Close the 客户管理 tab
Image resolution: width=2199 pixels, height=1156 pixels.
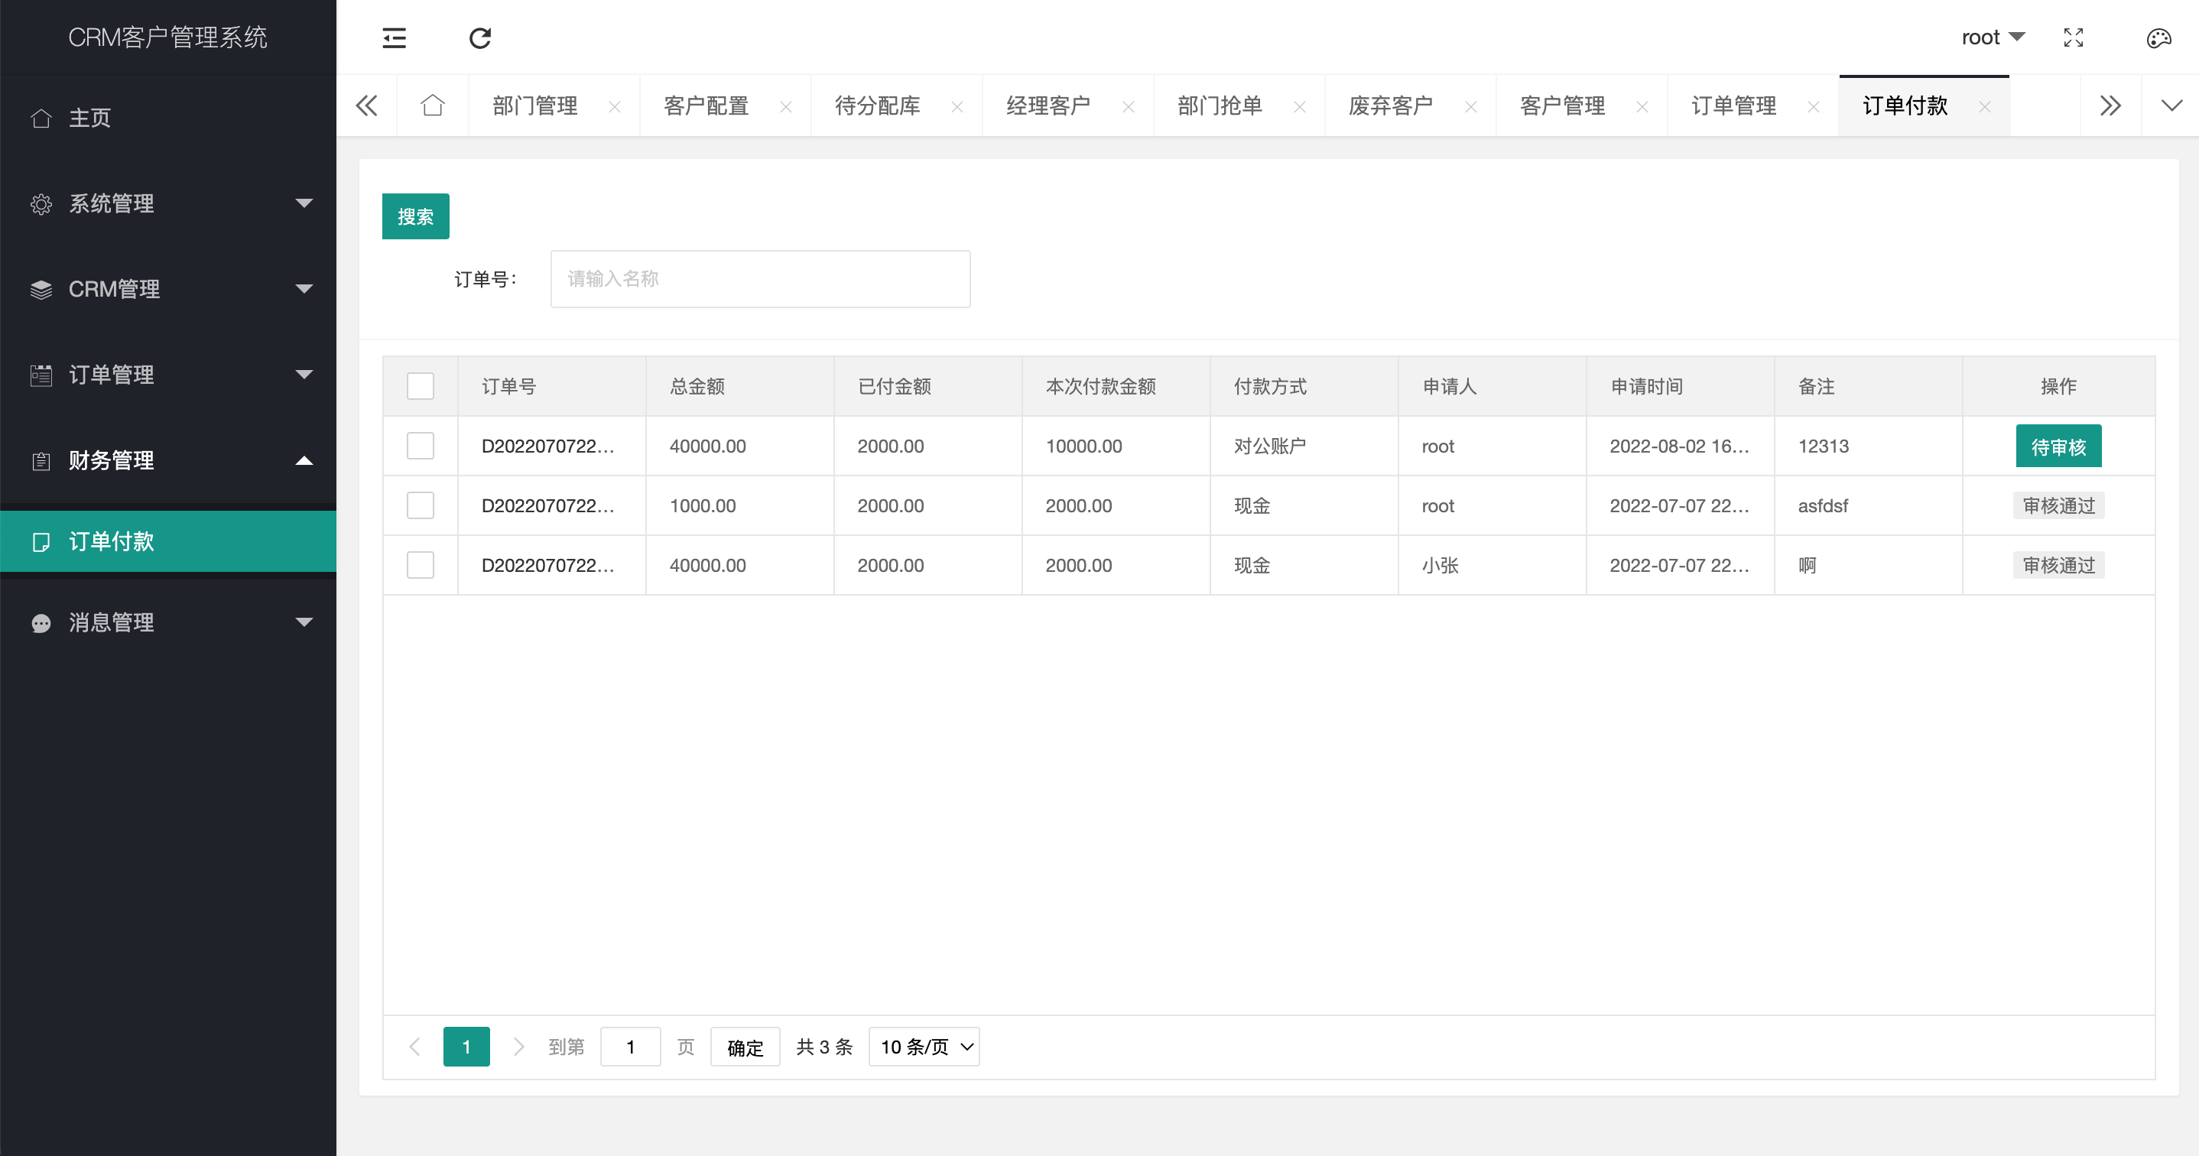pos(1642,107)
